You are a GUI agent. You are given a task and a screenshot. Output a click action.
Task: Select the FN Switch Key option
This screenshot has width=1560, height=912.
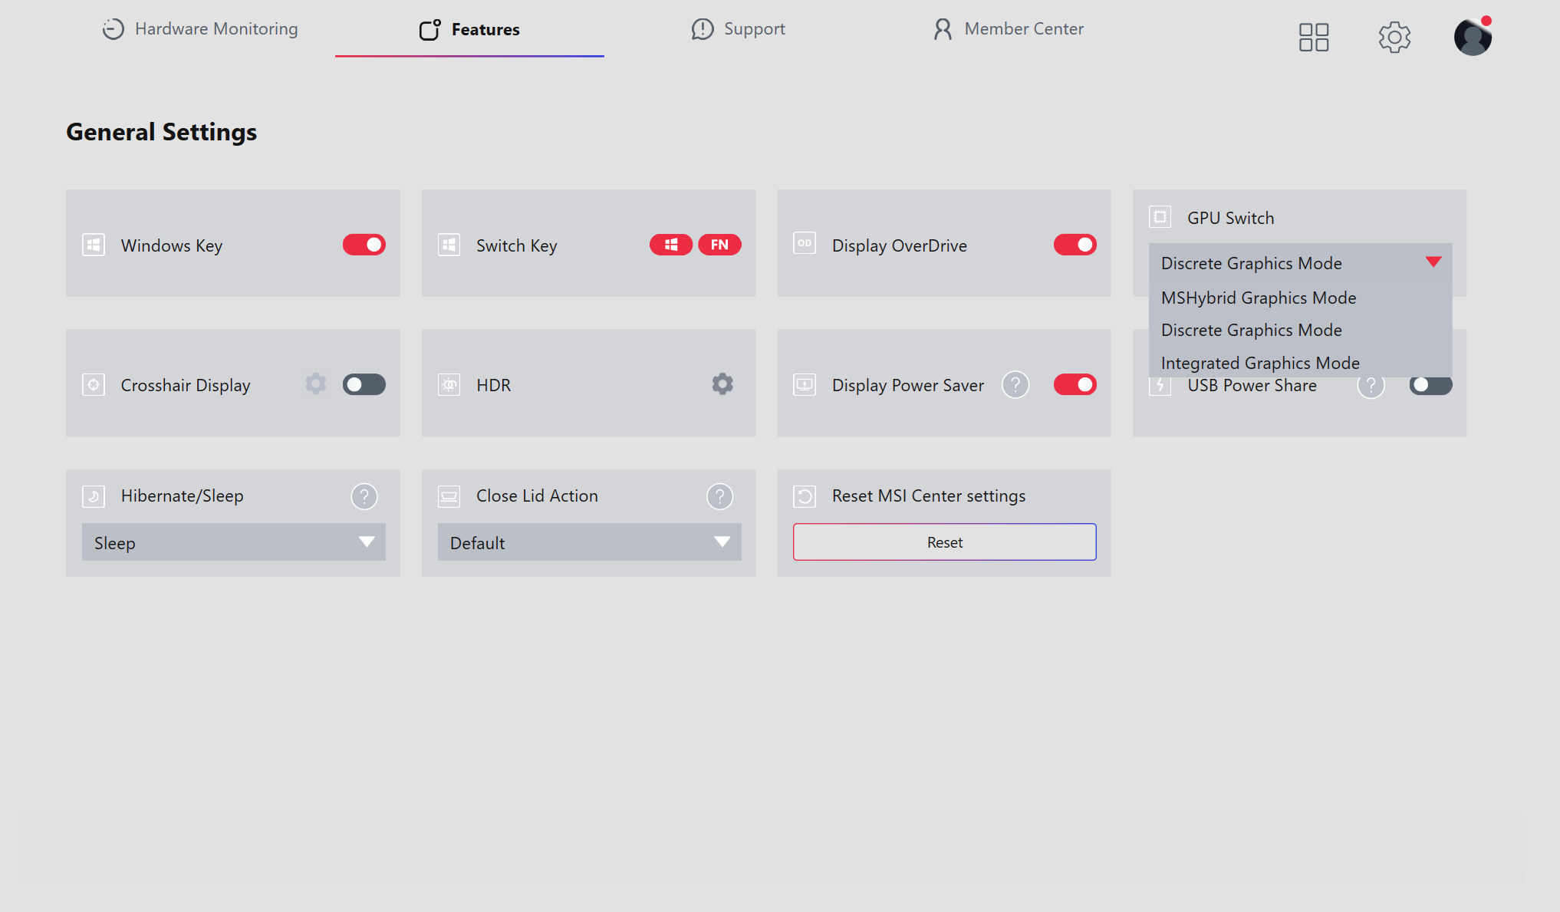[719, 245]
